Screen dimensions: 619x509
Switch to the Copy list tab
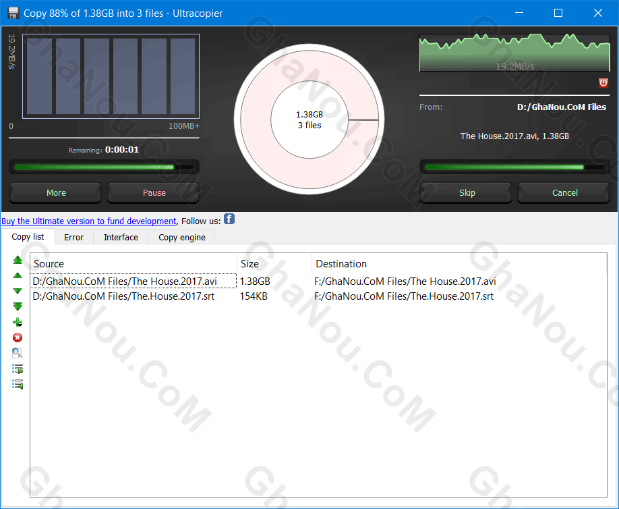[28, 237]
